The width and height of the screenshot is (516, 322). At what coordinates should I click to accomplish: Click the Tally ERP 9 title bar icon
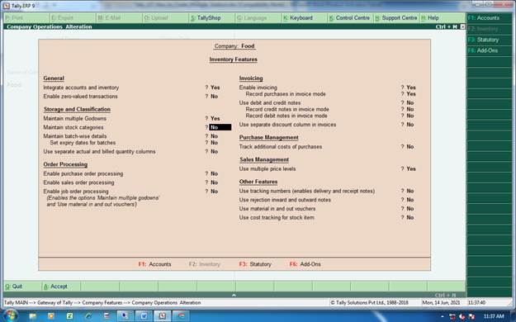(x=7, y=6)
